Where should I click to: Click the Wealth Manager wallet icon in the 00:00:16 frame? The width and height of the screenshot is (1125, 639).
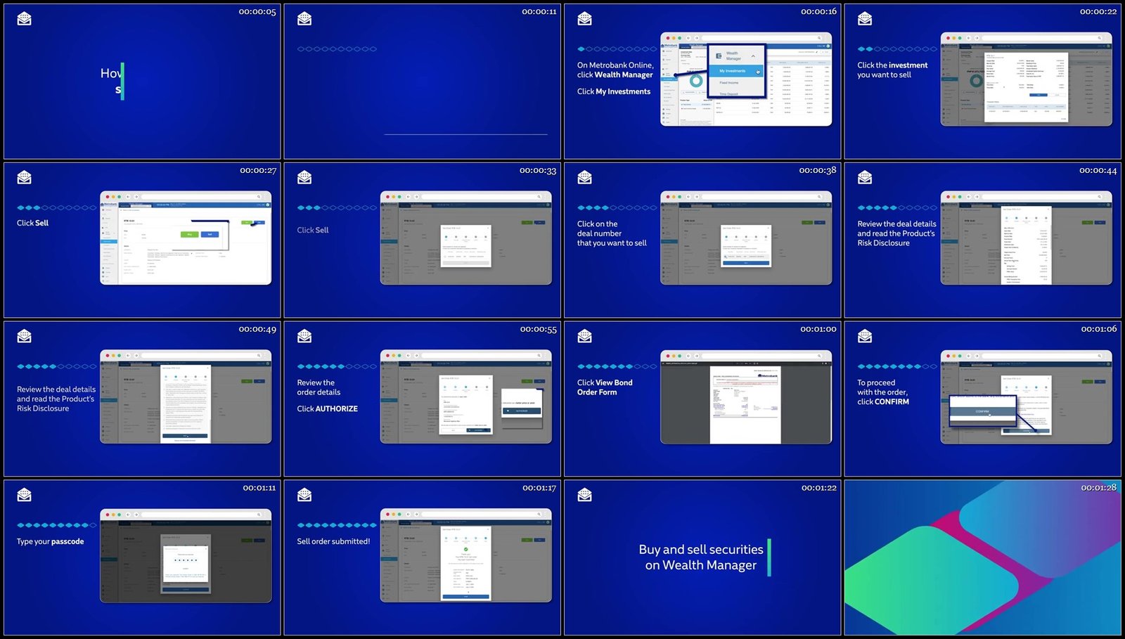coord(719,56)
